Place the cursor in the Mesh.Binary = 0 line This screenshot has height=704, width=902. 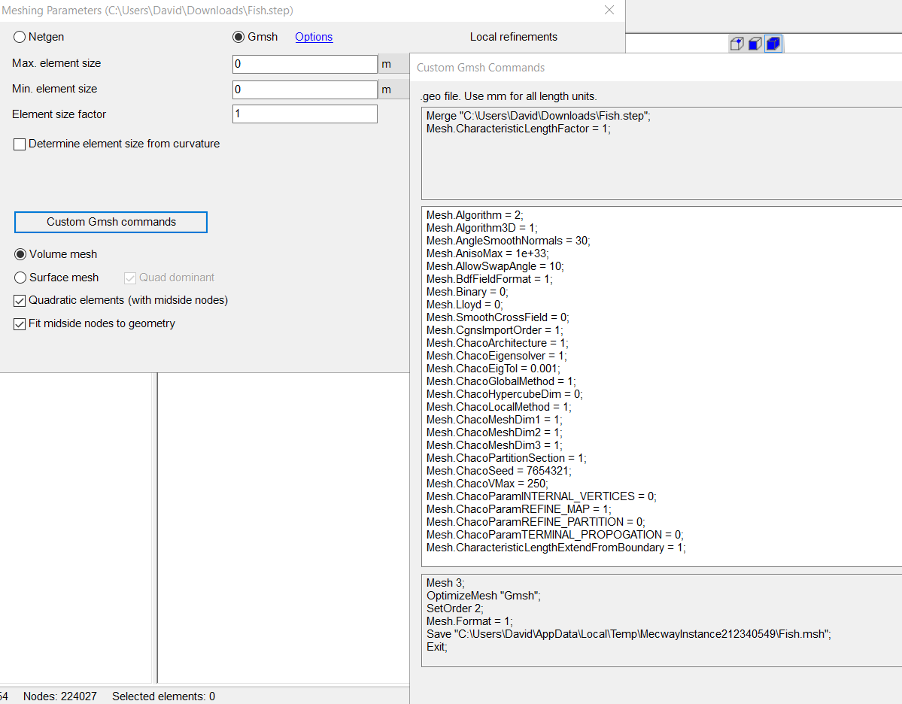pos(467,292)
